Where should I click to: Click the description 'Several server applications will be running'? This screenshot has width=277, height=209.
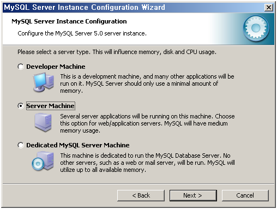click(x=147, y=123)
